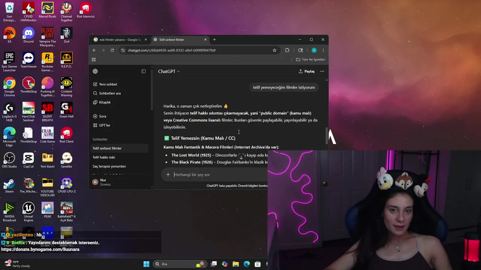Expand the ChatGPT model selector dropdown
481x270 pixels.
[169, 71]
